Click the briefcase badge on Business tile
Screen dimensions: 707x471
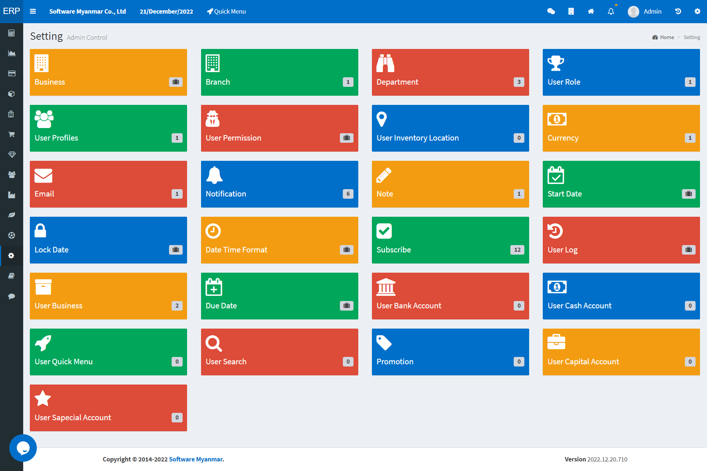[x=176, y=82]
